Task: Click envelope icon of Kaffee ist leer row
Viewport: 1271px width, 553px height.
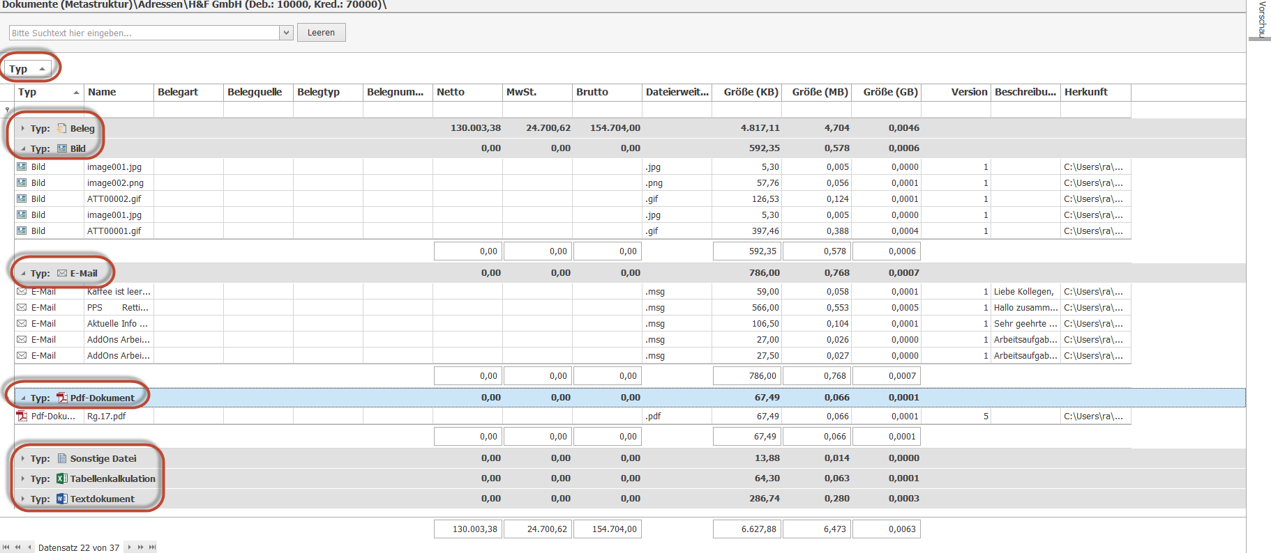Action: pyautogui.click(x=22, y=291)
